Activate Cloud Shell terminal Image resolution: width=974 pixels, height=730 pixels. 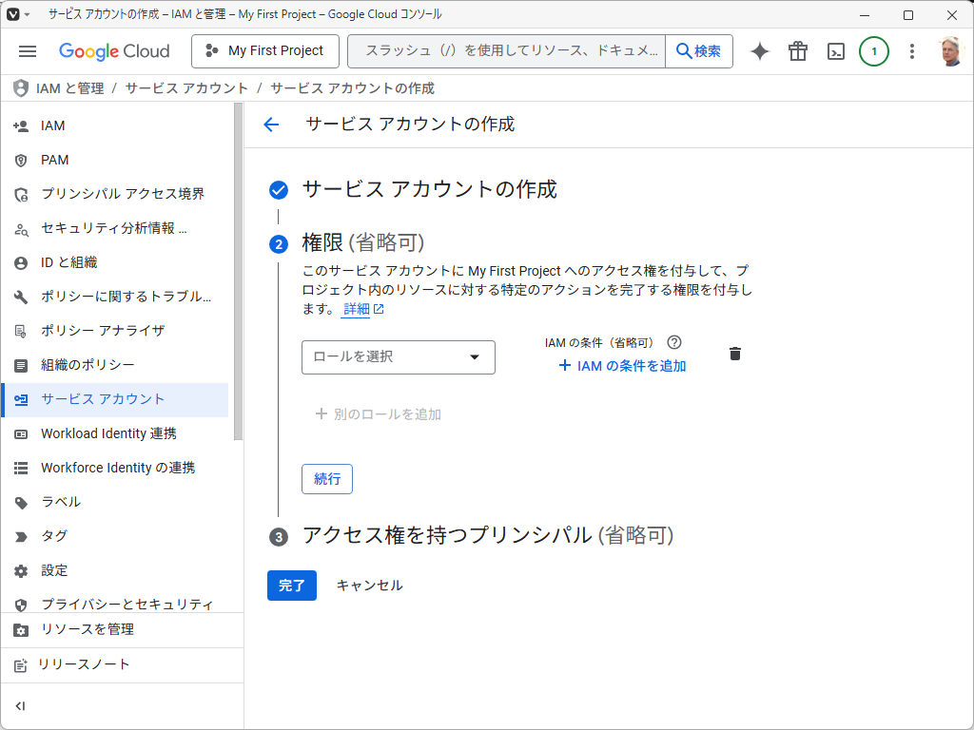click(835, 51)
